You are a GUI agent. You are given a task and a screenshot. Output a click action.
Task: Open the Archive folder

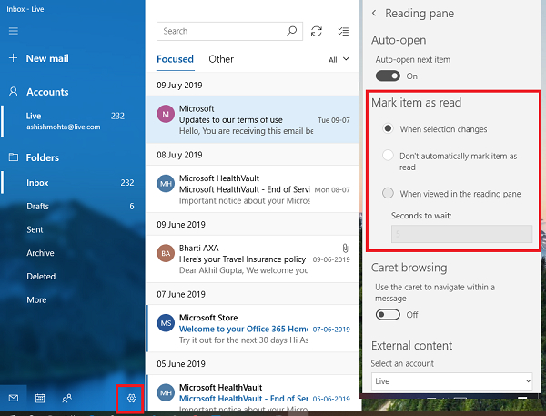(73, 252)
